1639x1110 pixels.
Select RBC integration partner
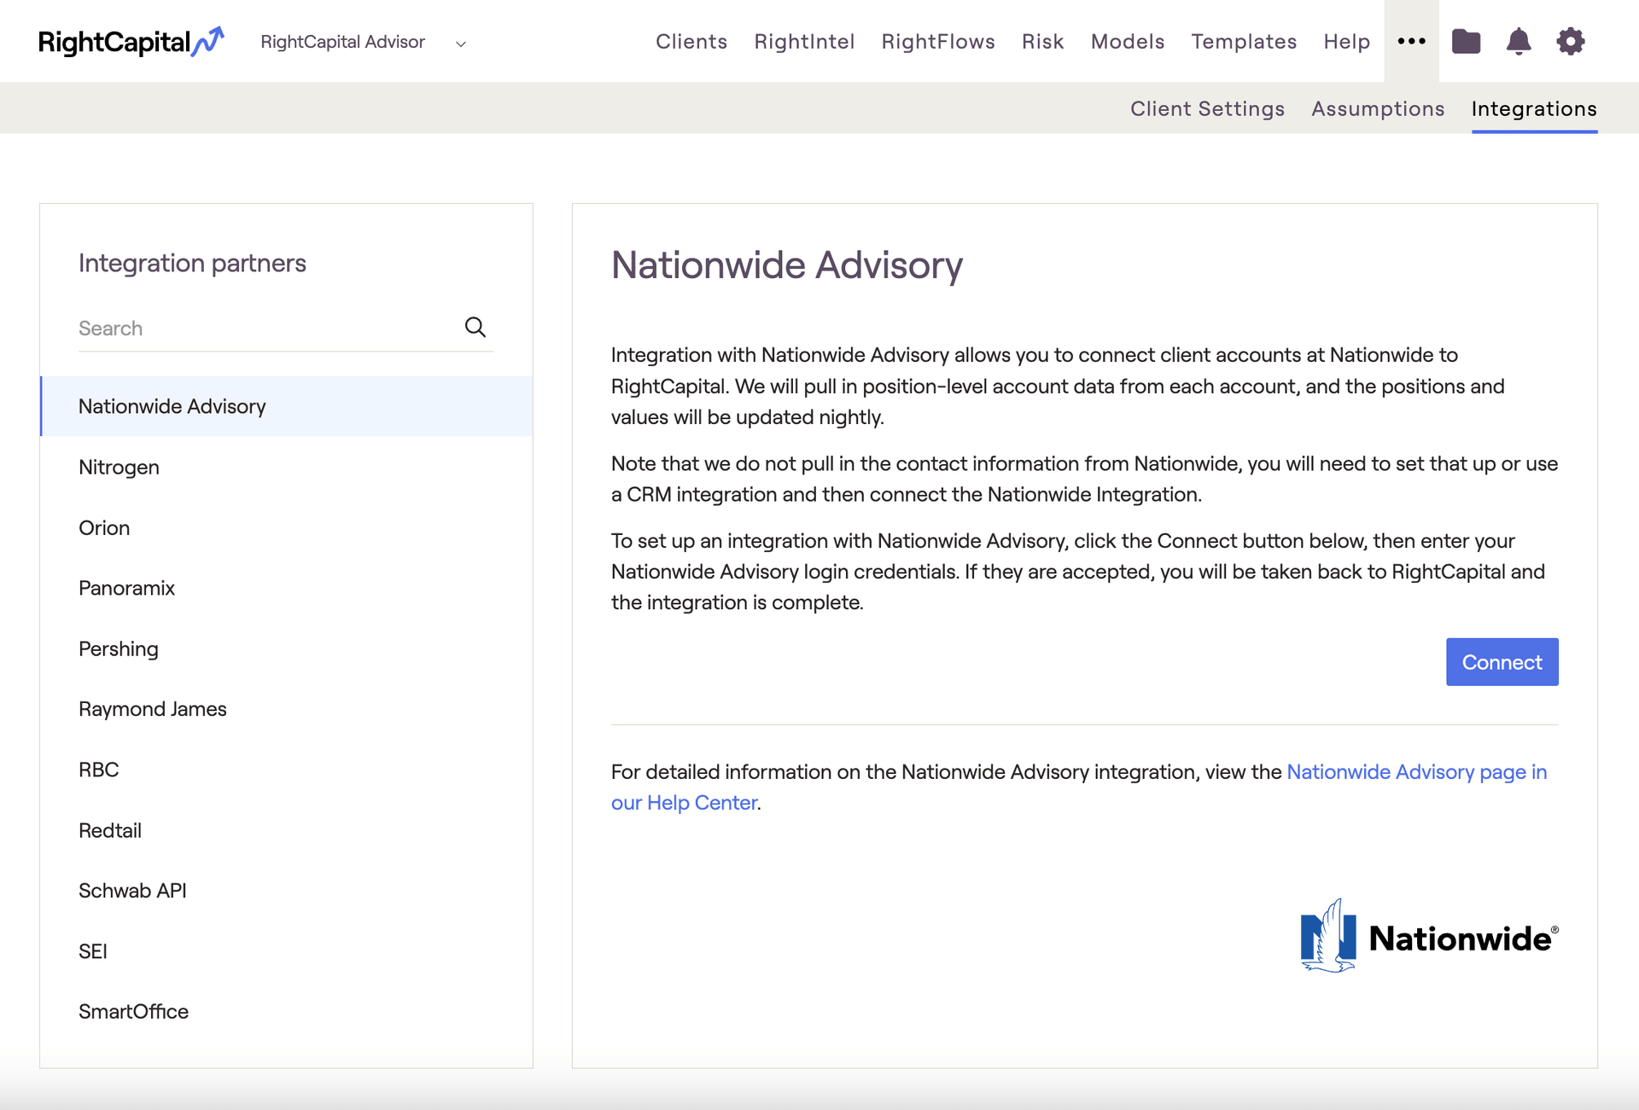(286, 770)
